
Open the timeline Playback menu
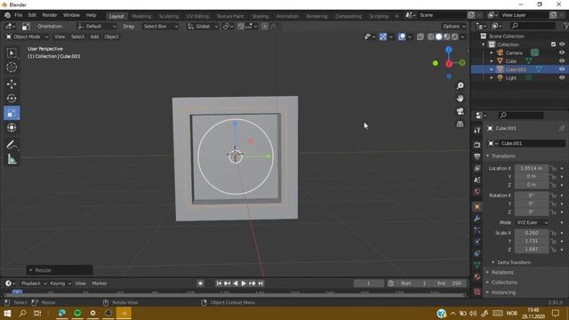point(34,284)
